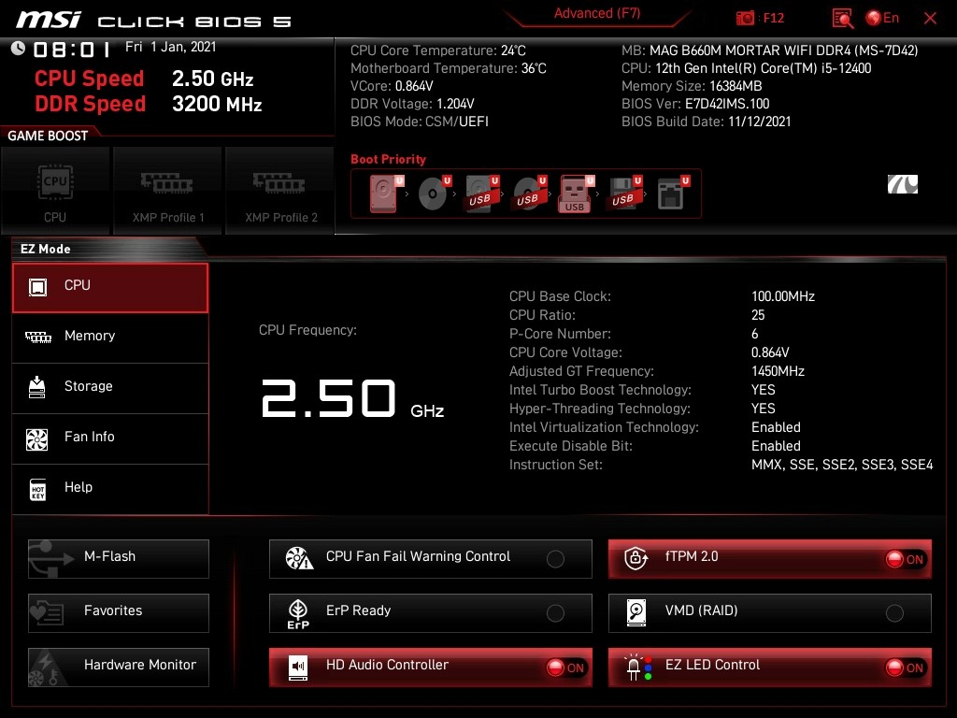Click the fan warning icon beside CPU Fan Fail
Viewport: 957px width, 718px height.
tap(299, 558)
